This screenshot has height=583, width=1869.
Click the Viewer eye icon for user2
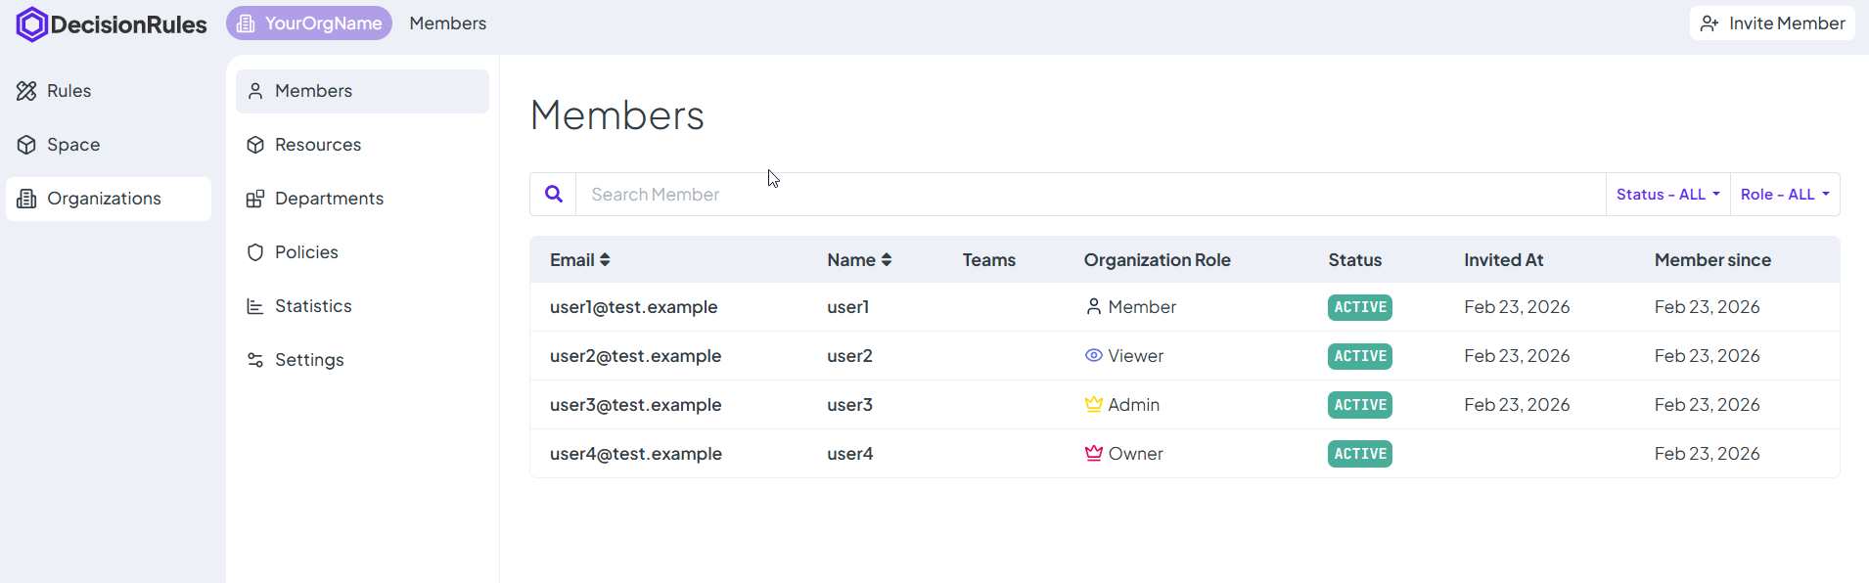point(1094,356)
